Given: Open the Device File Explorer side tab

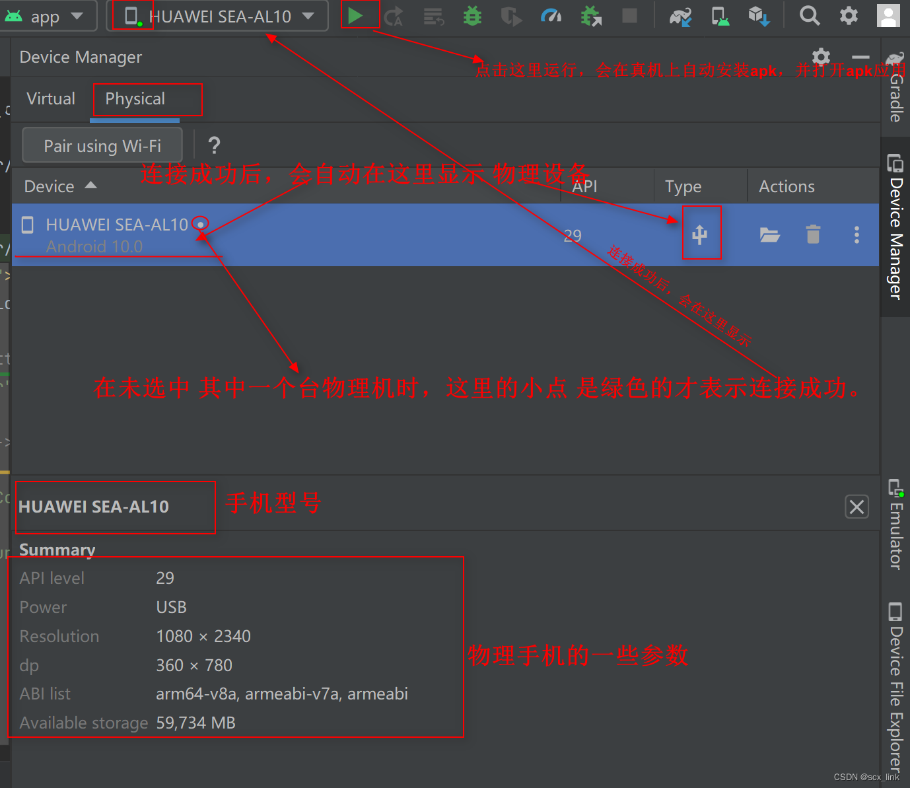Looking at the screenshot, I should pos(895,687).
